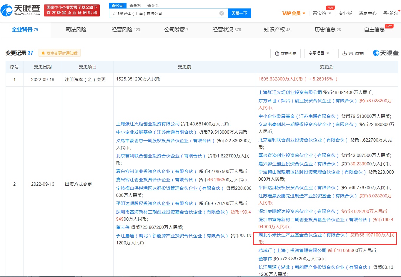The image size is (401, 277).
Task: Click the 天眼一下 search button
Action: coord(239,13)
